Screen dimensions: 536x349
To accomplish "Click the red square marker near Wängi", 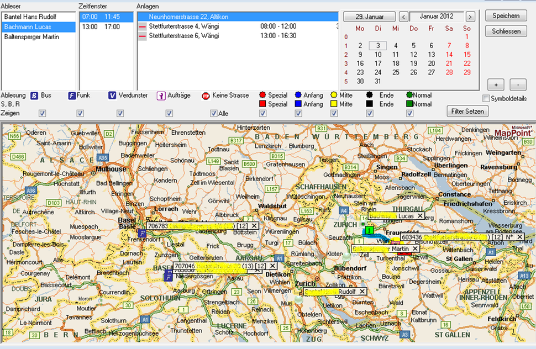I will (x=404, y=253).
